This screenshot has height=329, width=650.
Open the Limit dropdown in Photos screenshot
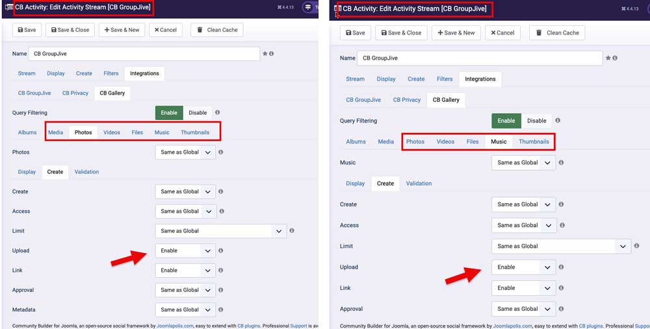click(x=221, y=231)
